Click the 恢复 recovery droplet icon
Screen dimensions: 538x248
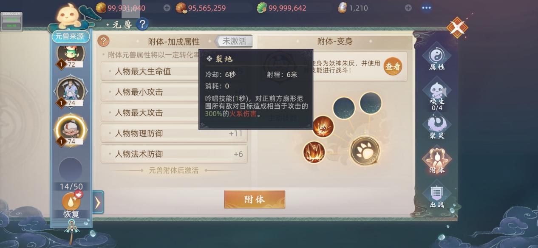(71, 202)
